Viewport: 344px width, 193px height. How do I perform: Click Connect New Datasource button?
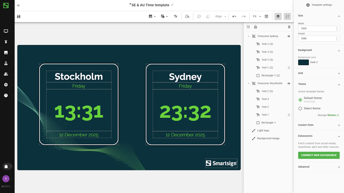(x=319, y=155)
